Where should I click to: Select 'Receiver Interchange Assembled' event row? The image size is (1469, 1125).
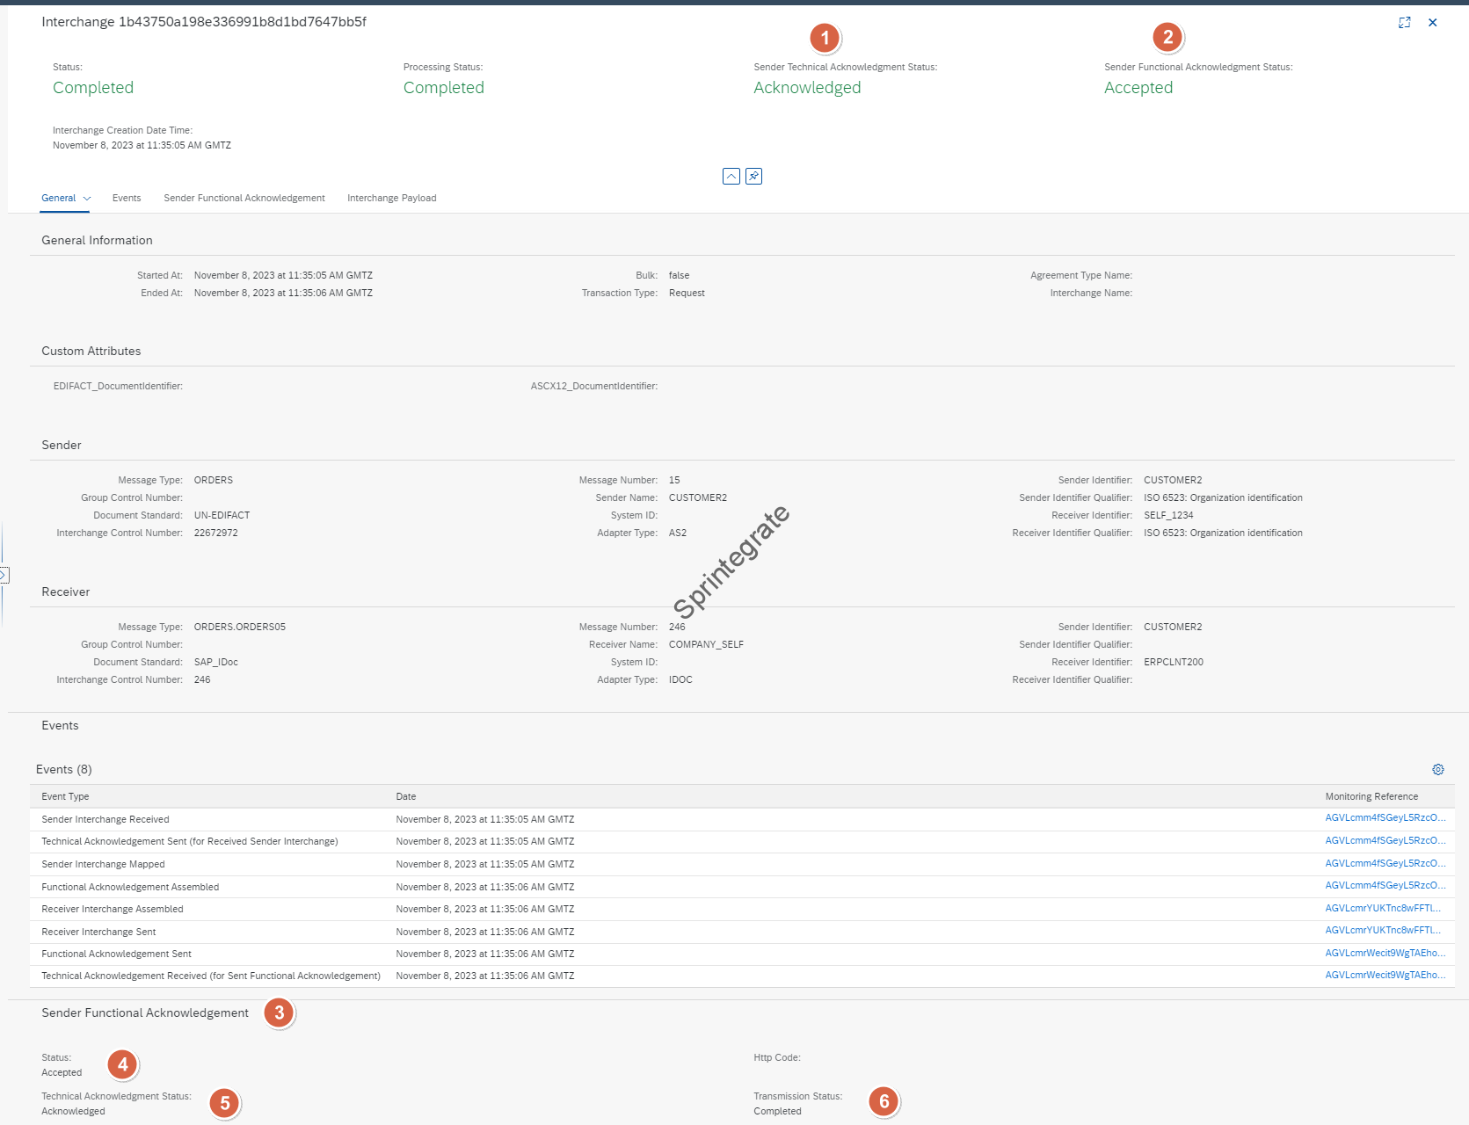tap(742, 910)
